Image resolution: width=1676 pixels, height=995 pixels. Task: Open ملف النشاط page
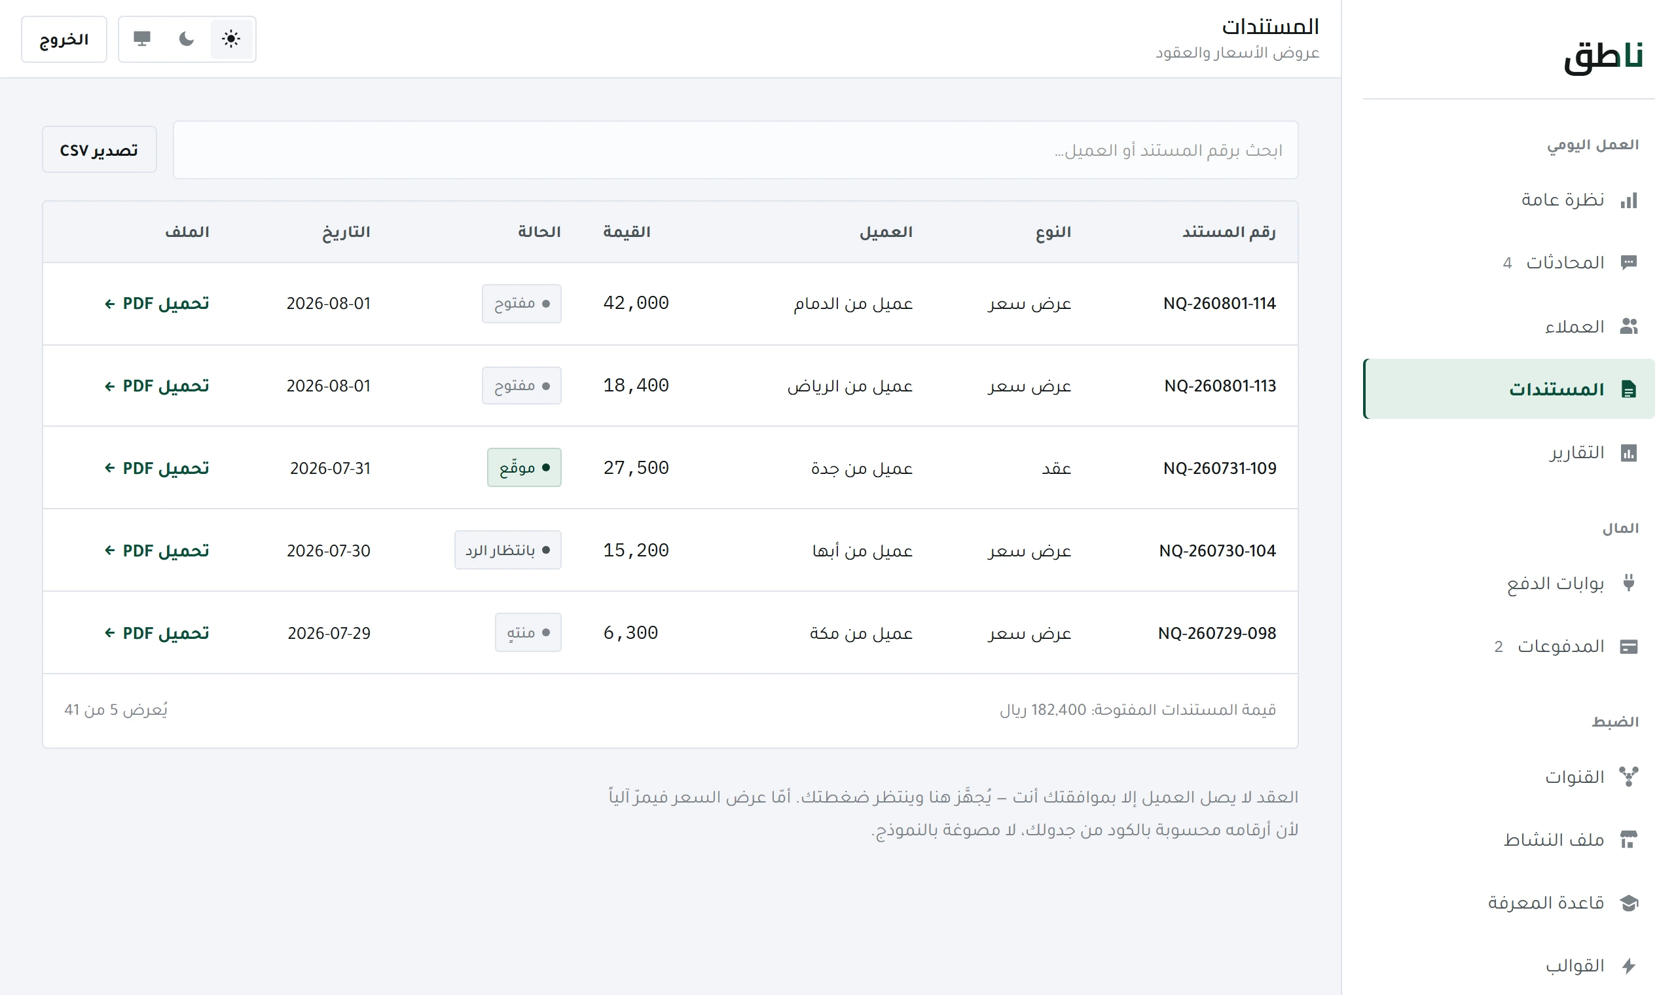click(x=1508, y=839)
